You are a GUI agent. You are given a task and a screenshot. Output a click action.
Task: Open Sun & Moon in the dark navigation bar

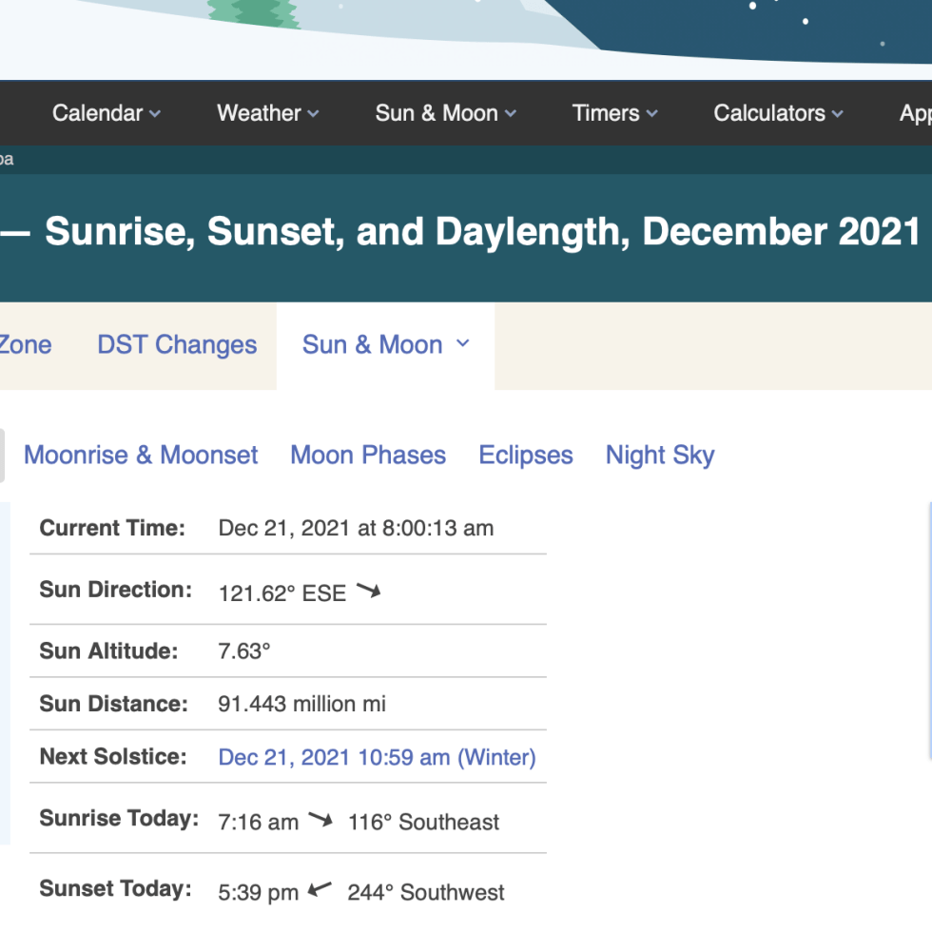point(437,113)
